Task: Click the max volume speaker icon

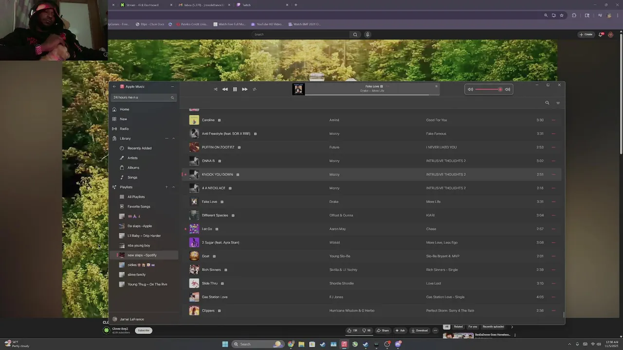Action: (508, 89)
